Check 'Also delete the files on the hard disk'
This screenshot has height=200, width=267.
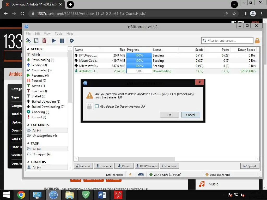97,106
